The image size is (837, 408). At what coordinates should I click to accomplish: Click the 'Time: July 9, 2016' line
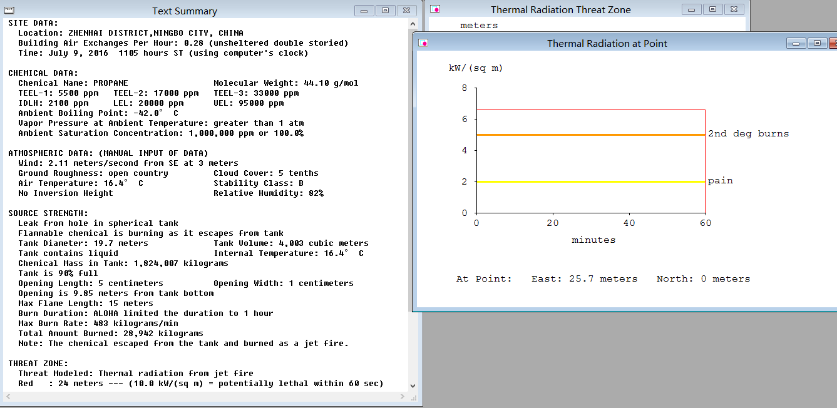(163, 53)
